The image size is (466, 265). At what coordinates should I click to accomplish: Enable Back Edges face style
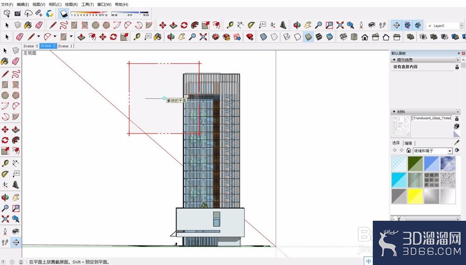[x=274, y=37]
